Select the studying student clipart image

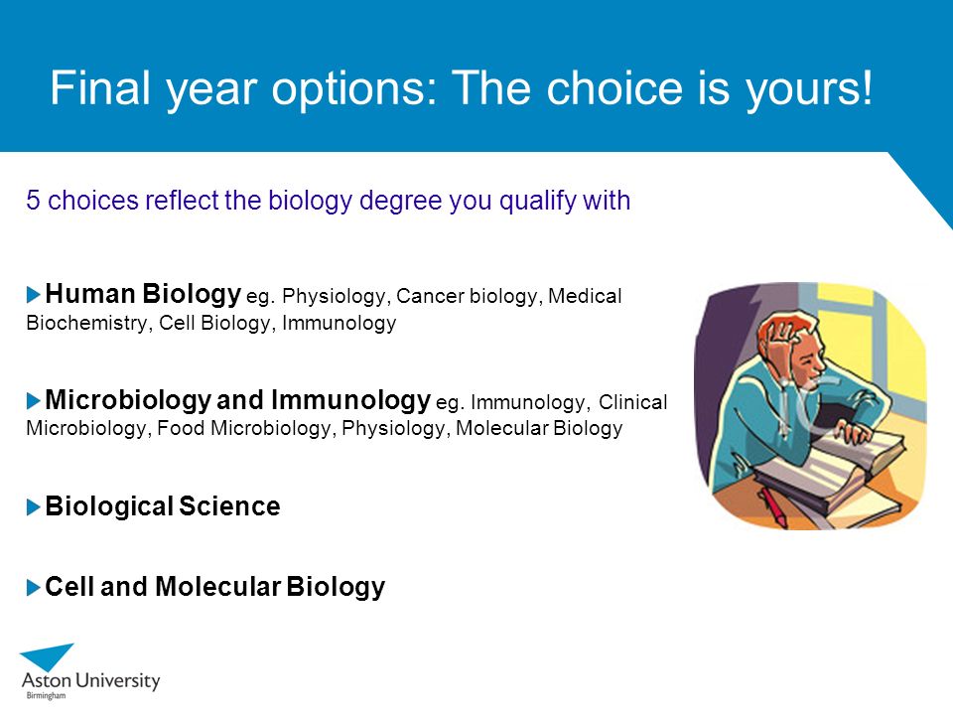click(x=811, y=405)
